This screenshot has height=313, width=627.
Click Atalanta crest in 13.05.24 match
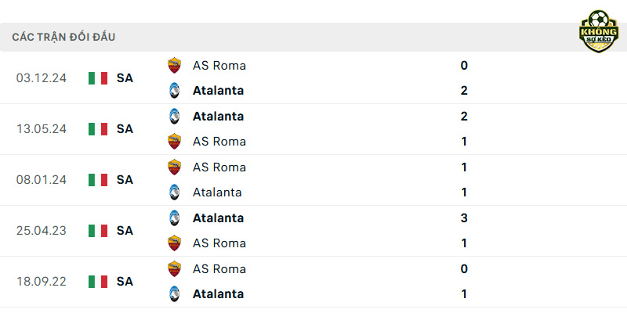click(174, 116)
